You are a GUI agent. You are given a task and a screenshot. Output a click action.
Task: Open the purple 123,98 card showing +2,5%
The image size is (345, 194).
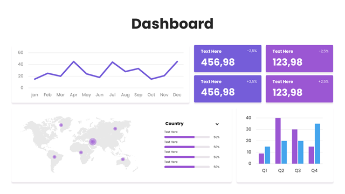click(x=300, y=89)
